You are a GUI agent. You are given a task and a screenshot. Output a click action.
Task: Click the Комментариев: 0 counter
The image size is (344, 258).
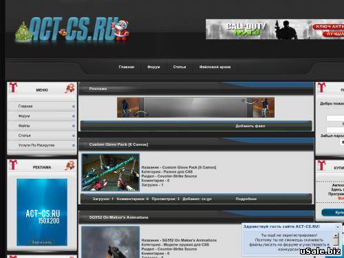(x=133, y=199)
